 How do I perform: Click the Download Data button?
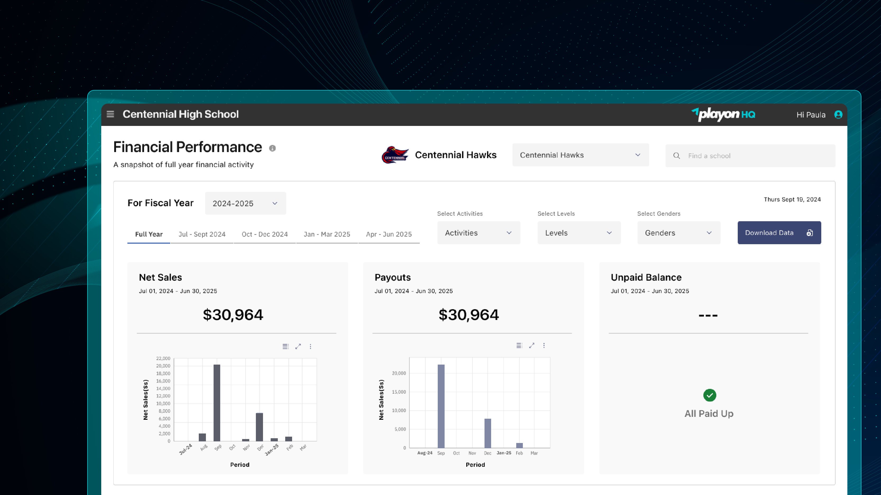[779, 233]
